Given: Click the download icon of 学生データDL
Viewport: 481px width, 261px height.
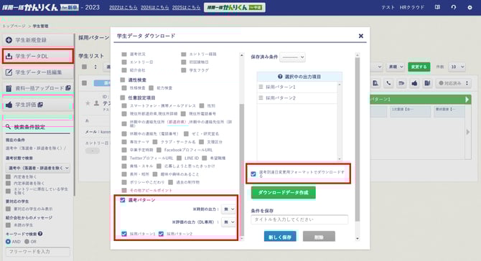Looking at the screenshot, I should click(x=9, y=56).
